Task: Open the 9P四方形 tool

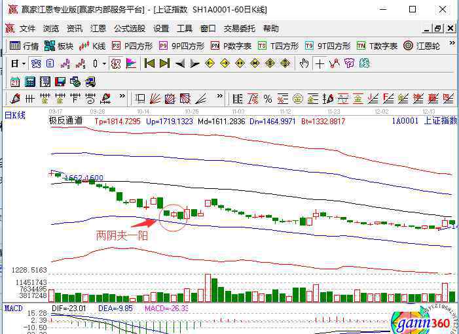Action: 181,46
